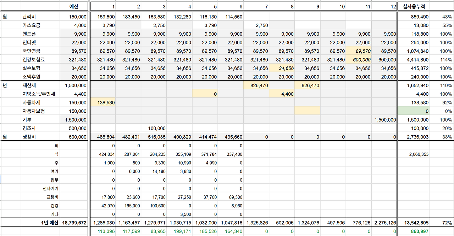Click the 가스요금 row label
Image resolution: width=454 pixels, height=236 pixels.
(x=31, y=25)
